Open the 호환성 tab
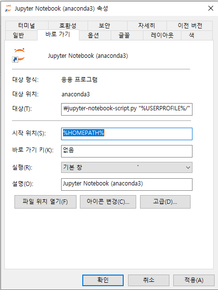The height and width of the screenshot is (290, 218). pyautogui.click(x=68, y=26)
